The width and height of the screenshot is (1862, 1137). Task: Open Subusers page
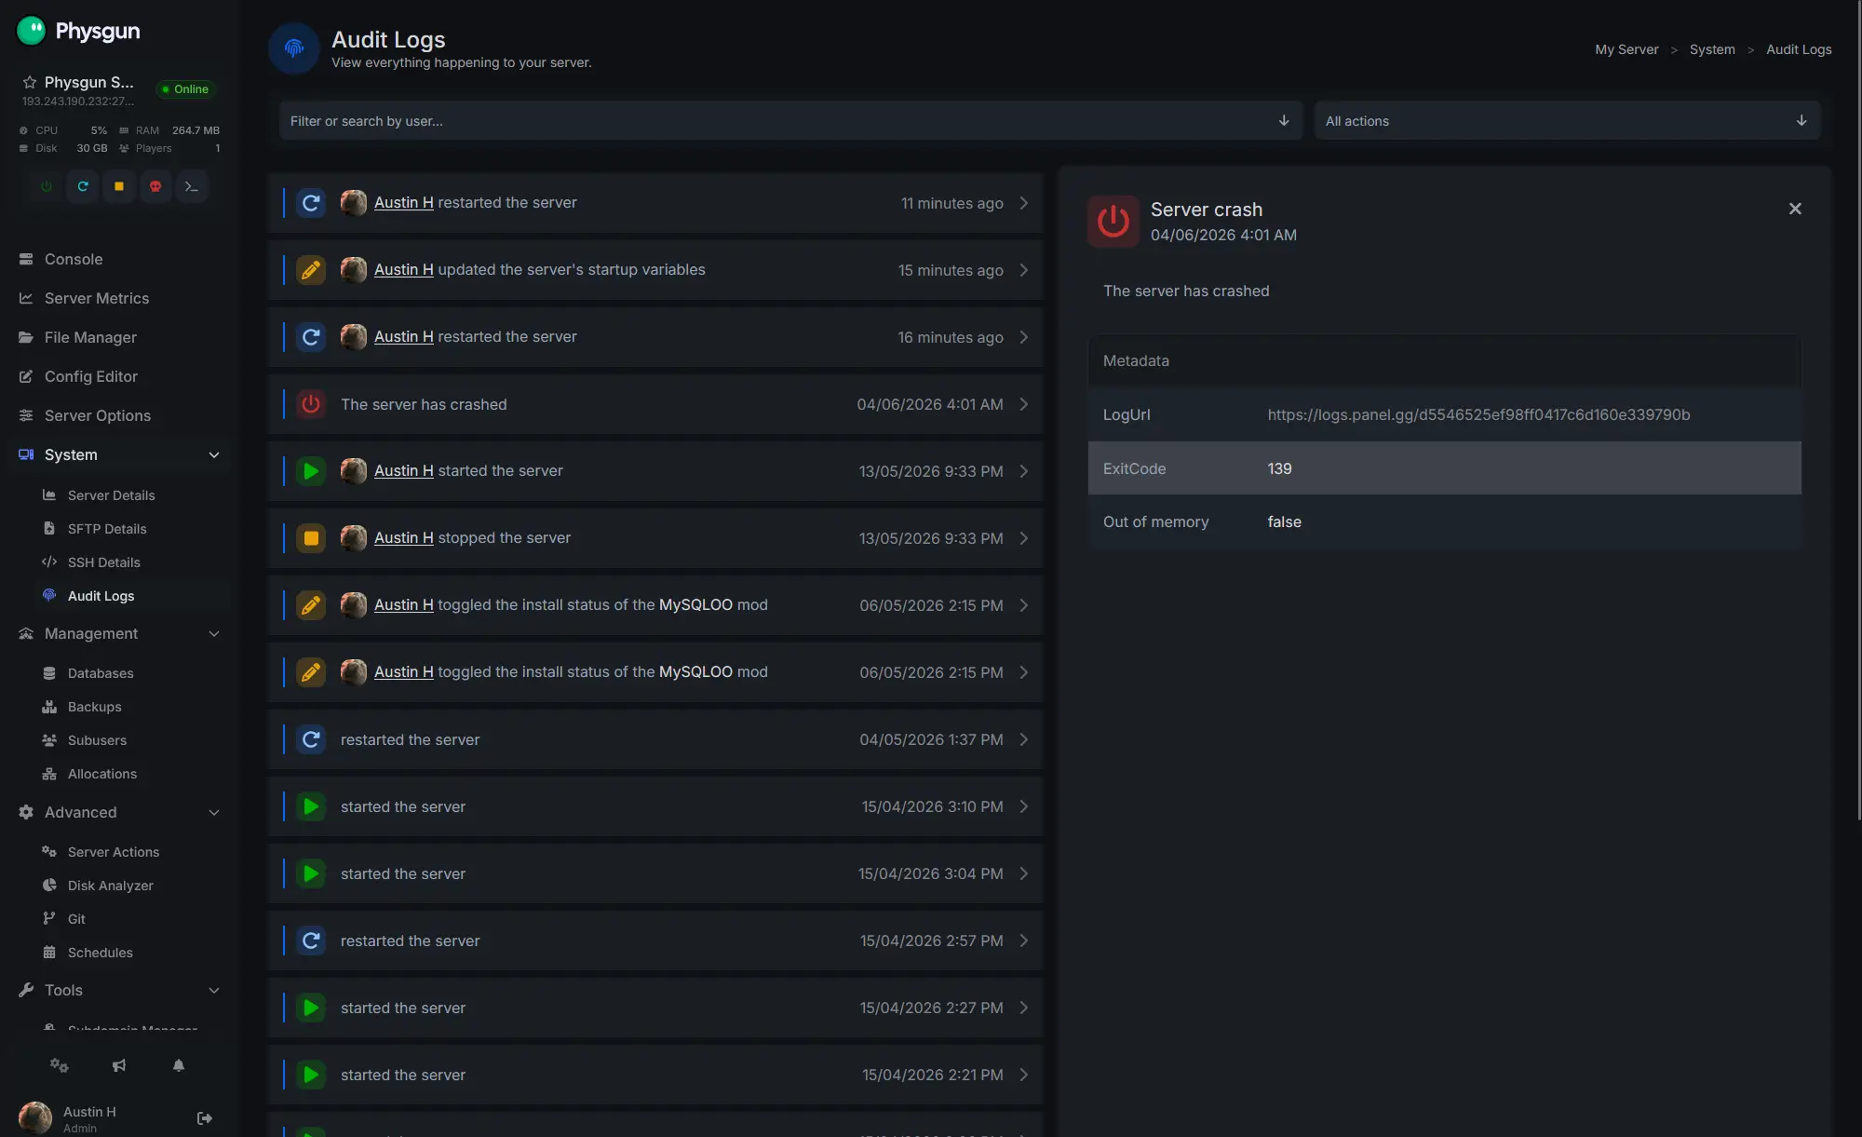point(97,740)
